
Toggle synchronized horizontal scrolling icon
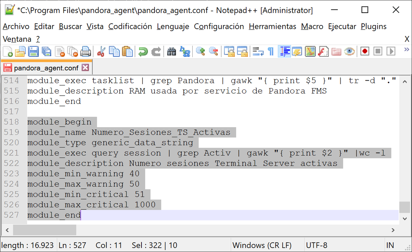pos(242,51)
